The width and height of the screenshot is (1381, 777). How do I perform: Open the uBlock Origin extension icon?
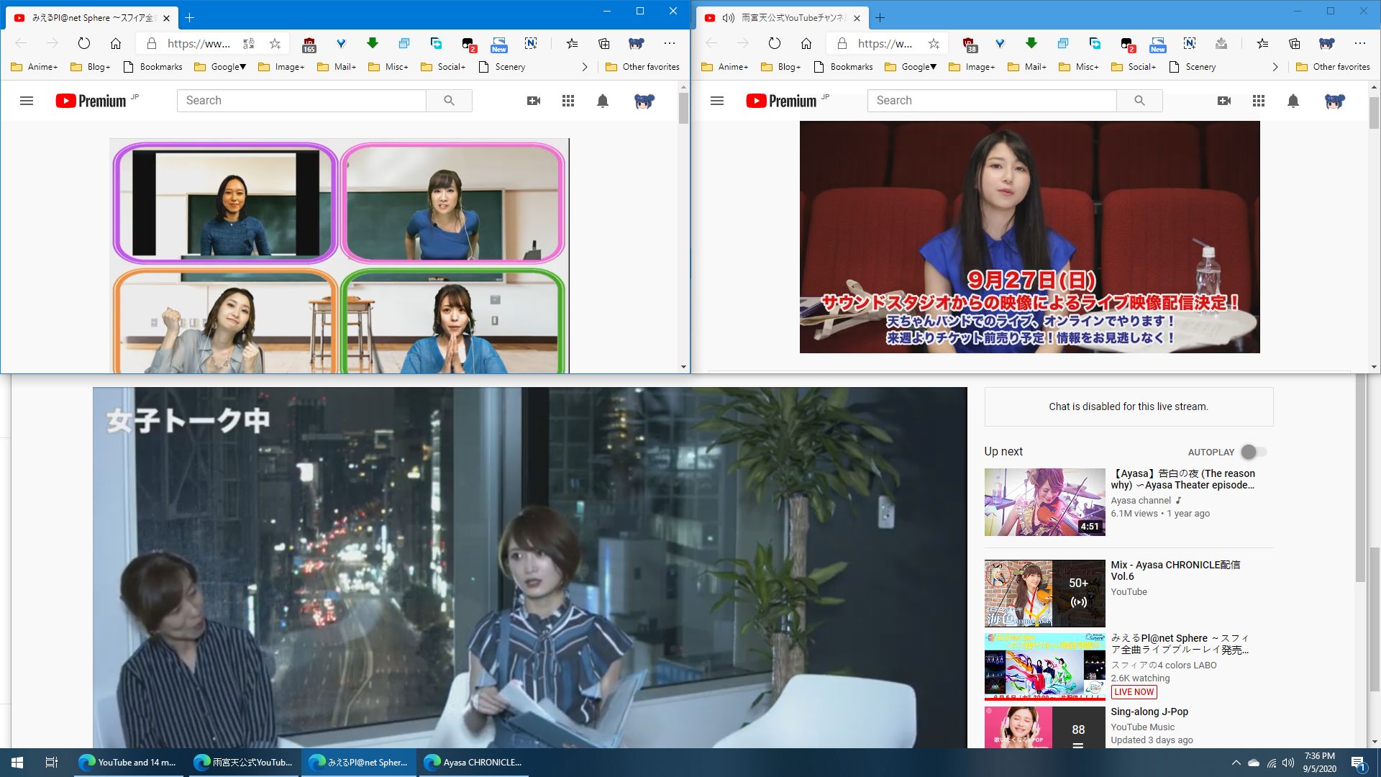click(308, 43)
